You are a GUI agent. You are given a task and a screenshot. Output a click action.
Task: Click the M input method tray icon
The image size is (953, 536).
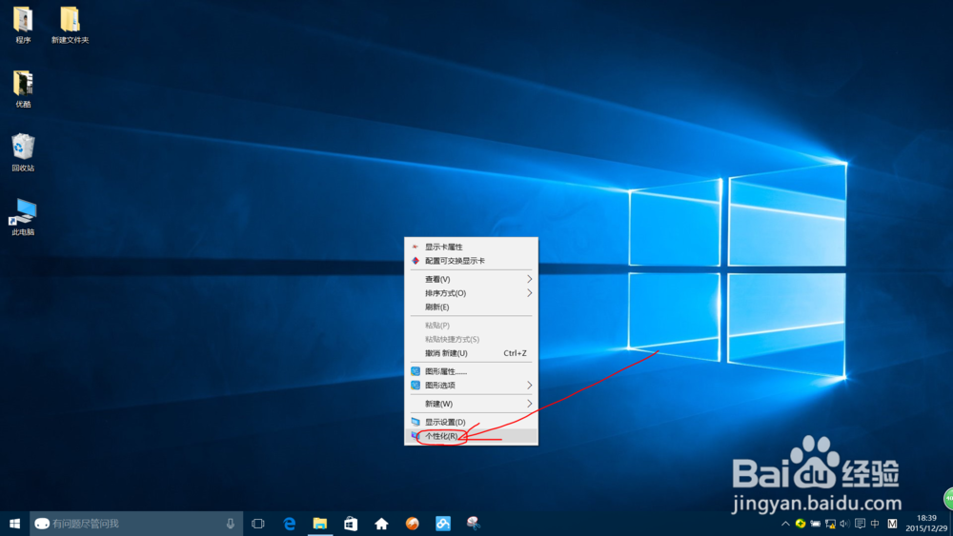[x=892, y=524]
